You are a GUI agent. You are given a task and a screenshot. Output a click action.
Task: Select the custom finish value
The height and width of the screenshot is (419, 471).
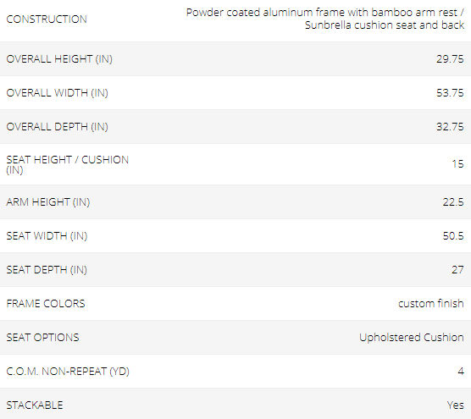[x=431, y=303]
